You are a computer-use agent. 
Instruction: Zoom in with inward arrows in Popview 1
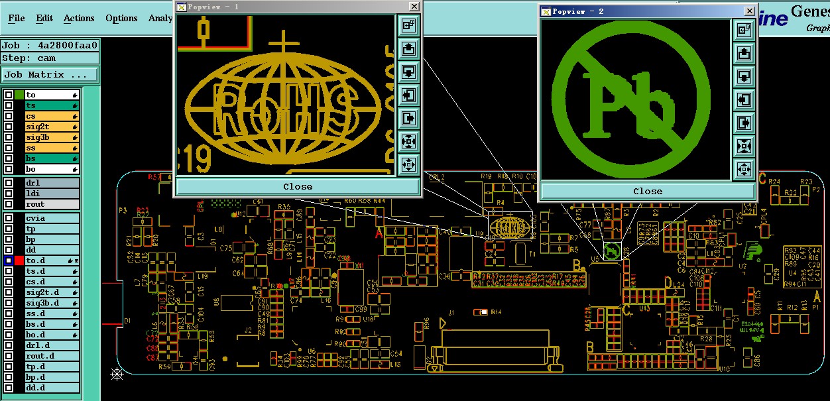tap(409, 141)
